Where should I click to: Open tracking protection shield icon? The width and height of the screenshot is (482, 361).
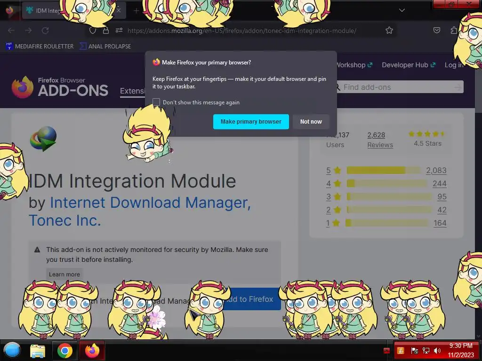tap(93, 31)
